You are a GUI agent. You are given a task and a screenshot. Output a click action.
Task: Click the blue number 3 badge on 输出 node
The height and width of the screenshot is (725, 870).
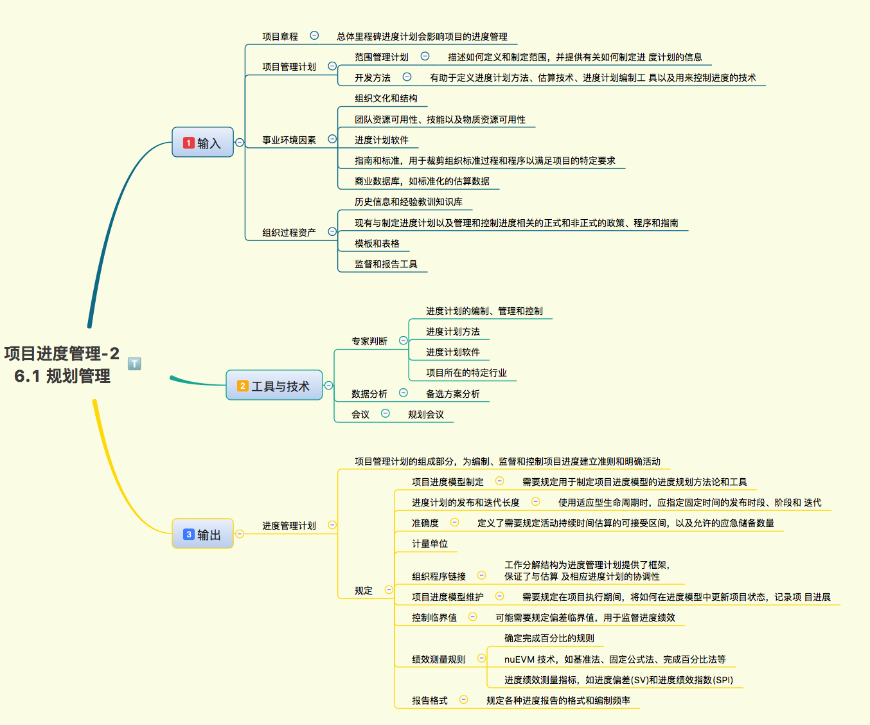tap(188, 533)
